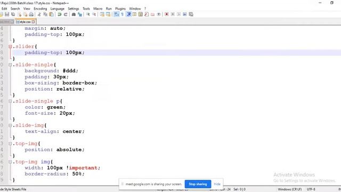This screenshot has width=341, height=192.
Task: Click the Stop sharing button
Action: tap(198, 184)
